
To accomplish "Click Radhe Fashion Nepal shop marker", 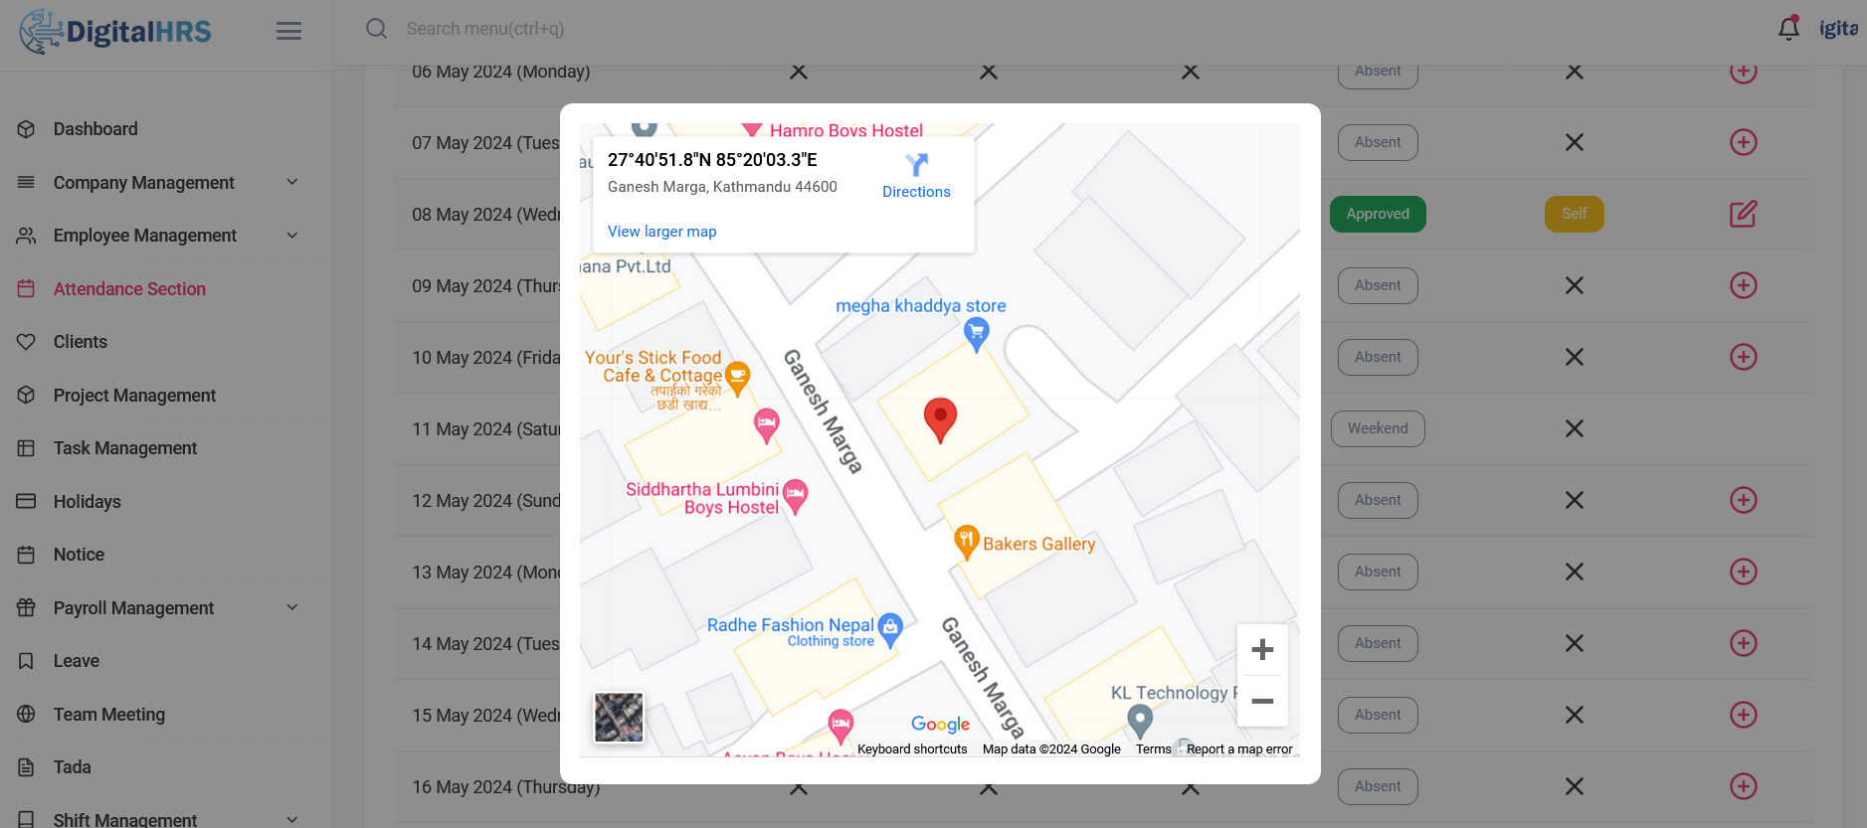I will pyautogui.click(x=890, y=629).
